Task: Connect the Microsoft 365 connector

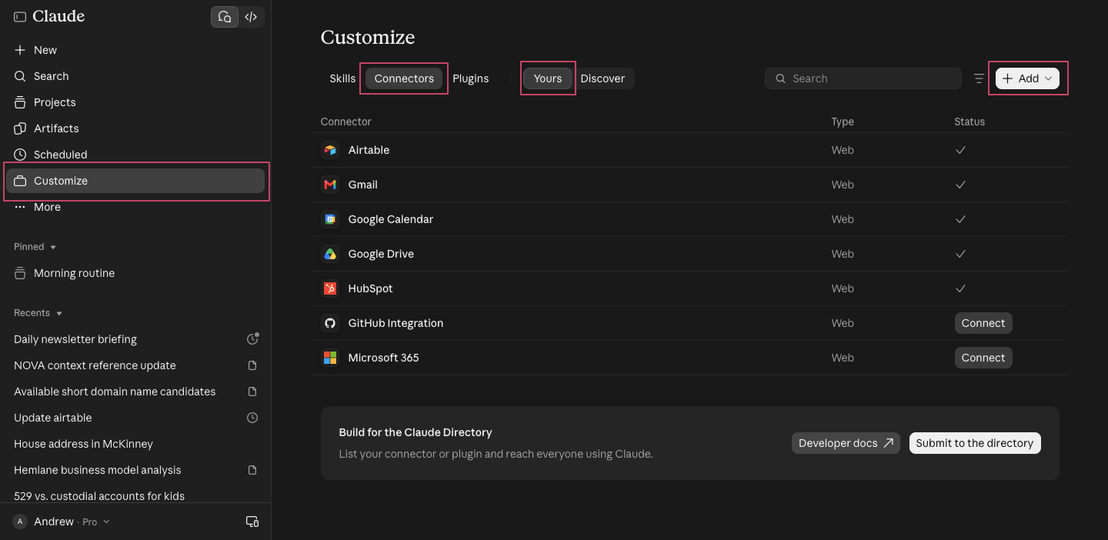Action: [x=983, y=358]
